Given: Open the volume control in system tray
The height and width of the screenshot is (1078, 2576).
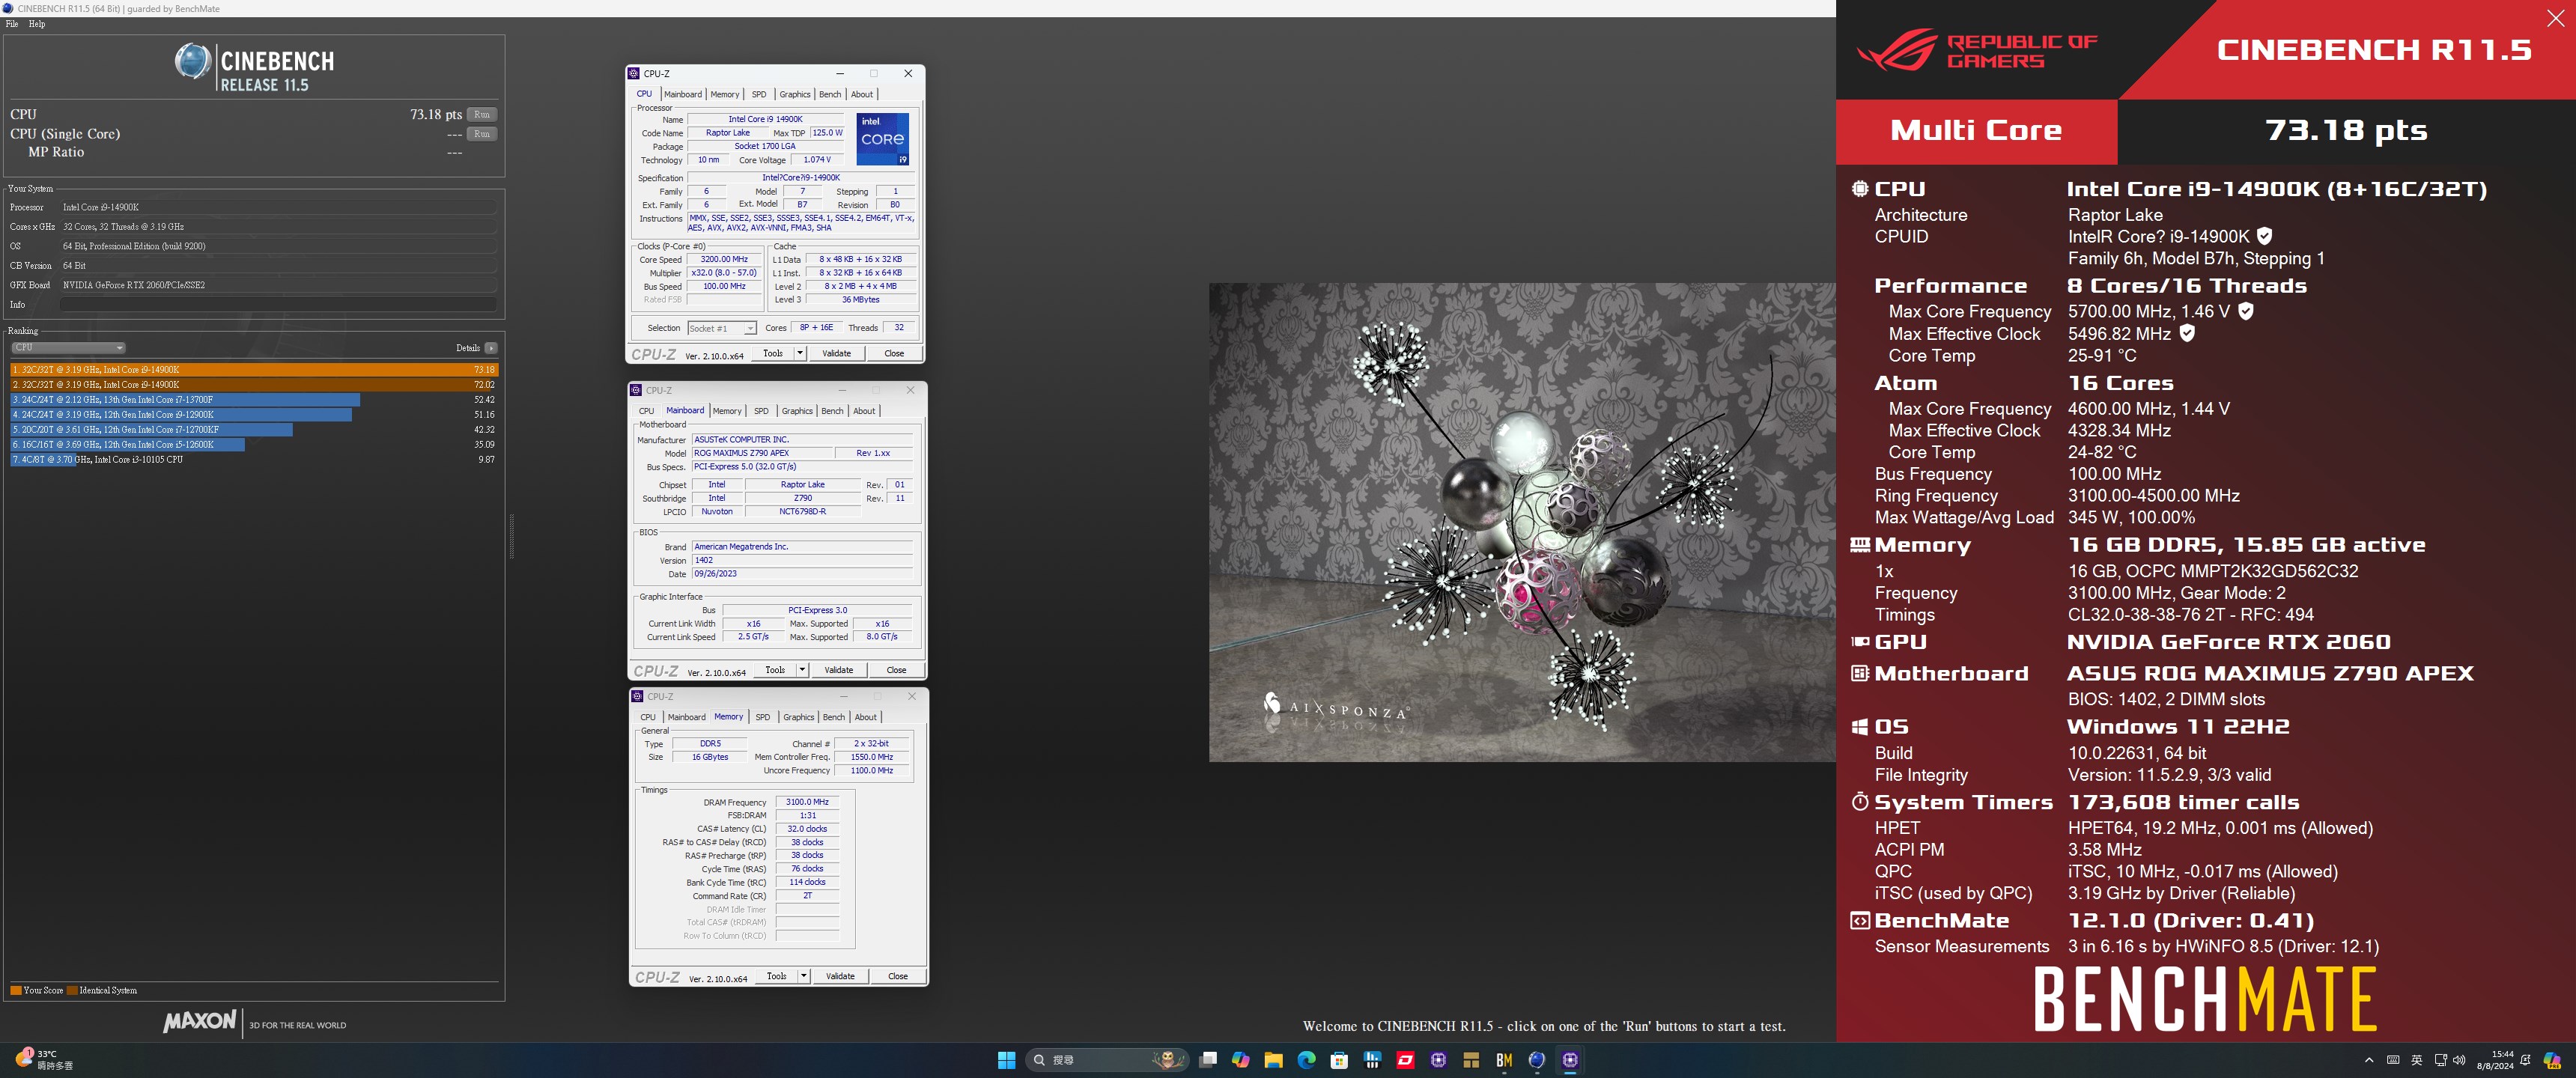Looking at the screenshot, I should pyautogui.click(x=2459, y=1060).
